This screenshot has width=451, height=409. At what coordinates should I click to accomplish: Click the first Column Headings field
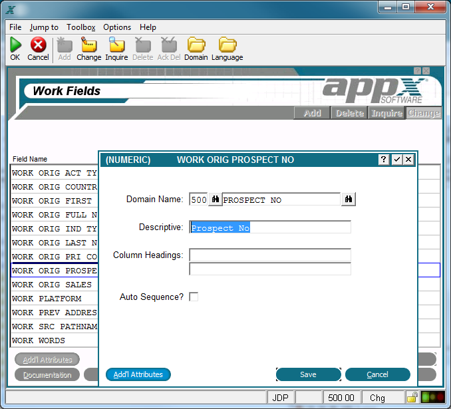point(270,255)
